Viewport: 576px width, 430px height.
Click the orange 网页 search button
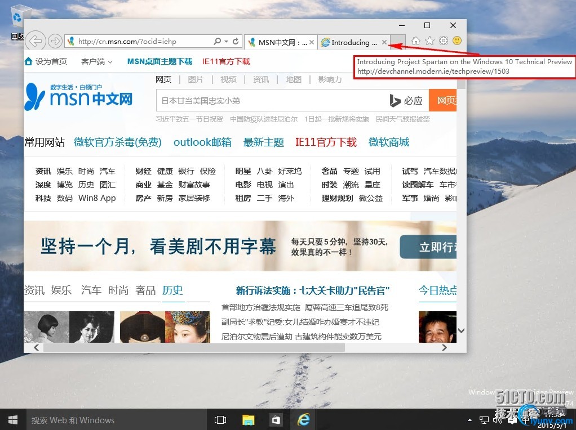pyautogui.click(x=442, y=101)
